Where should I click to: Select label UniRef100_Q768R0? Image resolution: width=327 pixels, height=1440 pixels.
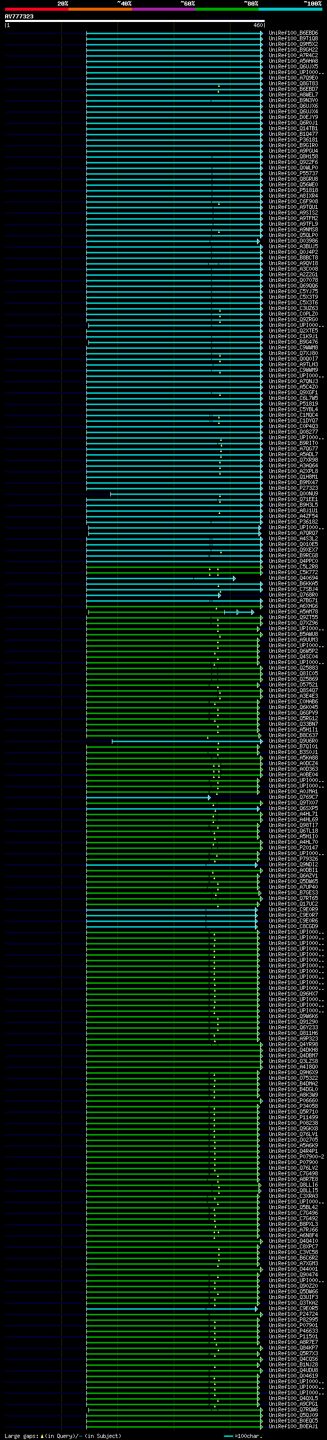click(293, 595)
